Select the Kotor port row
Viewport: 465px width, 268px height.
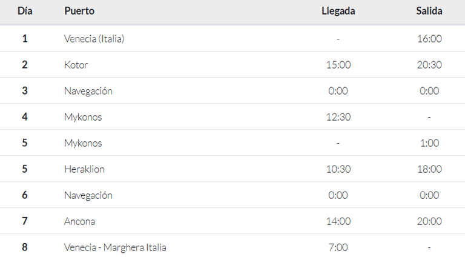(232, 64)
